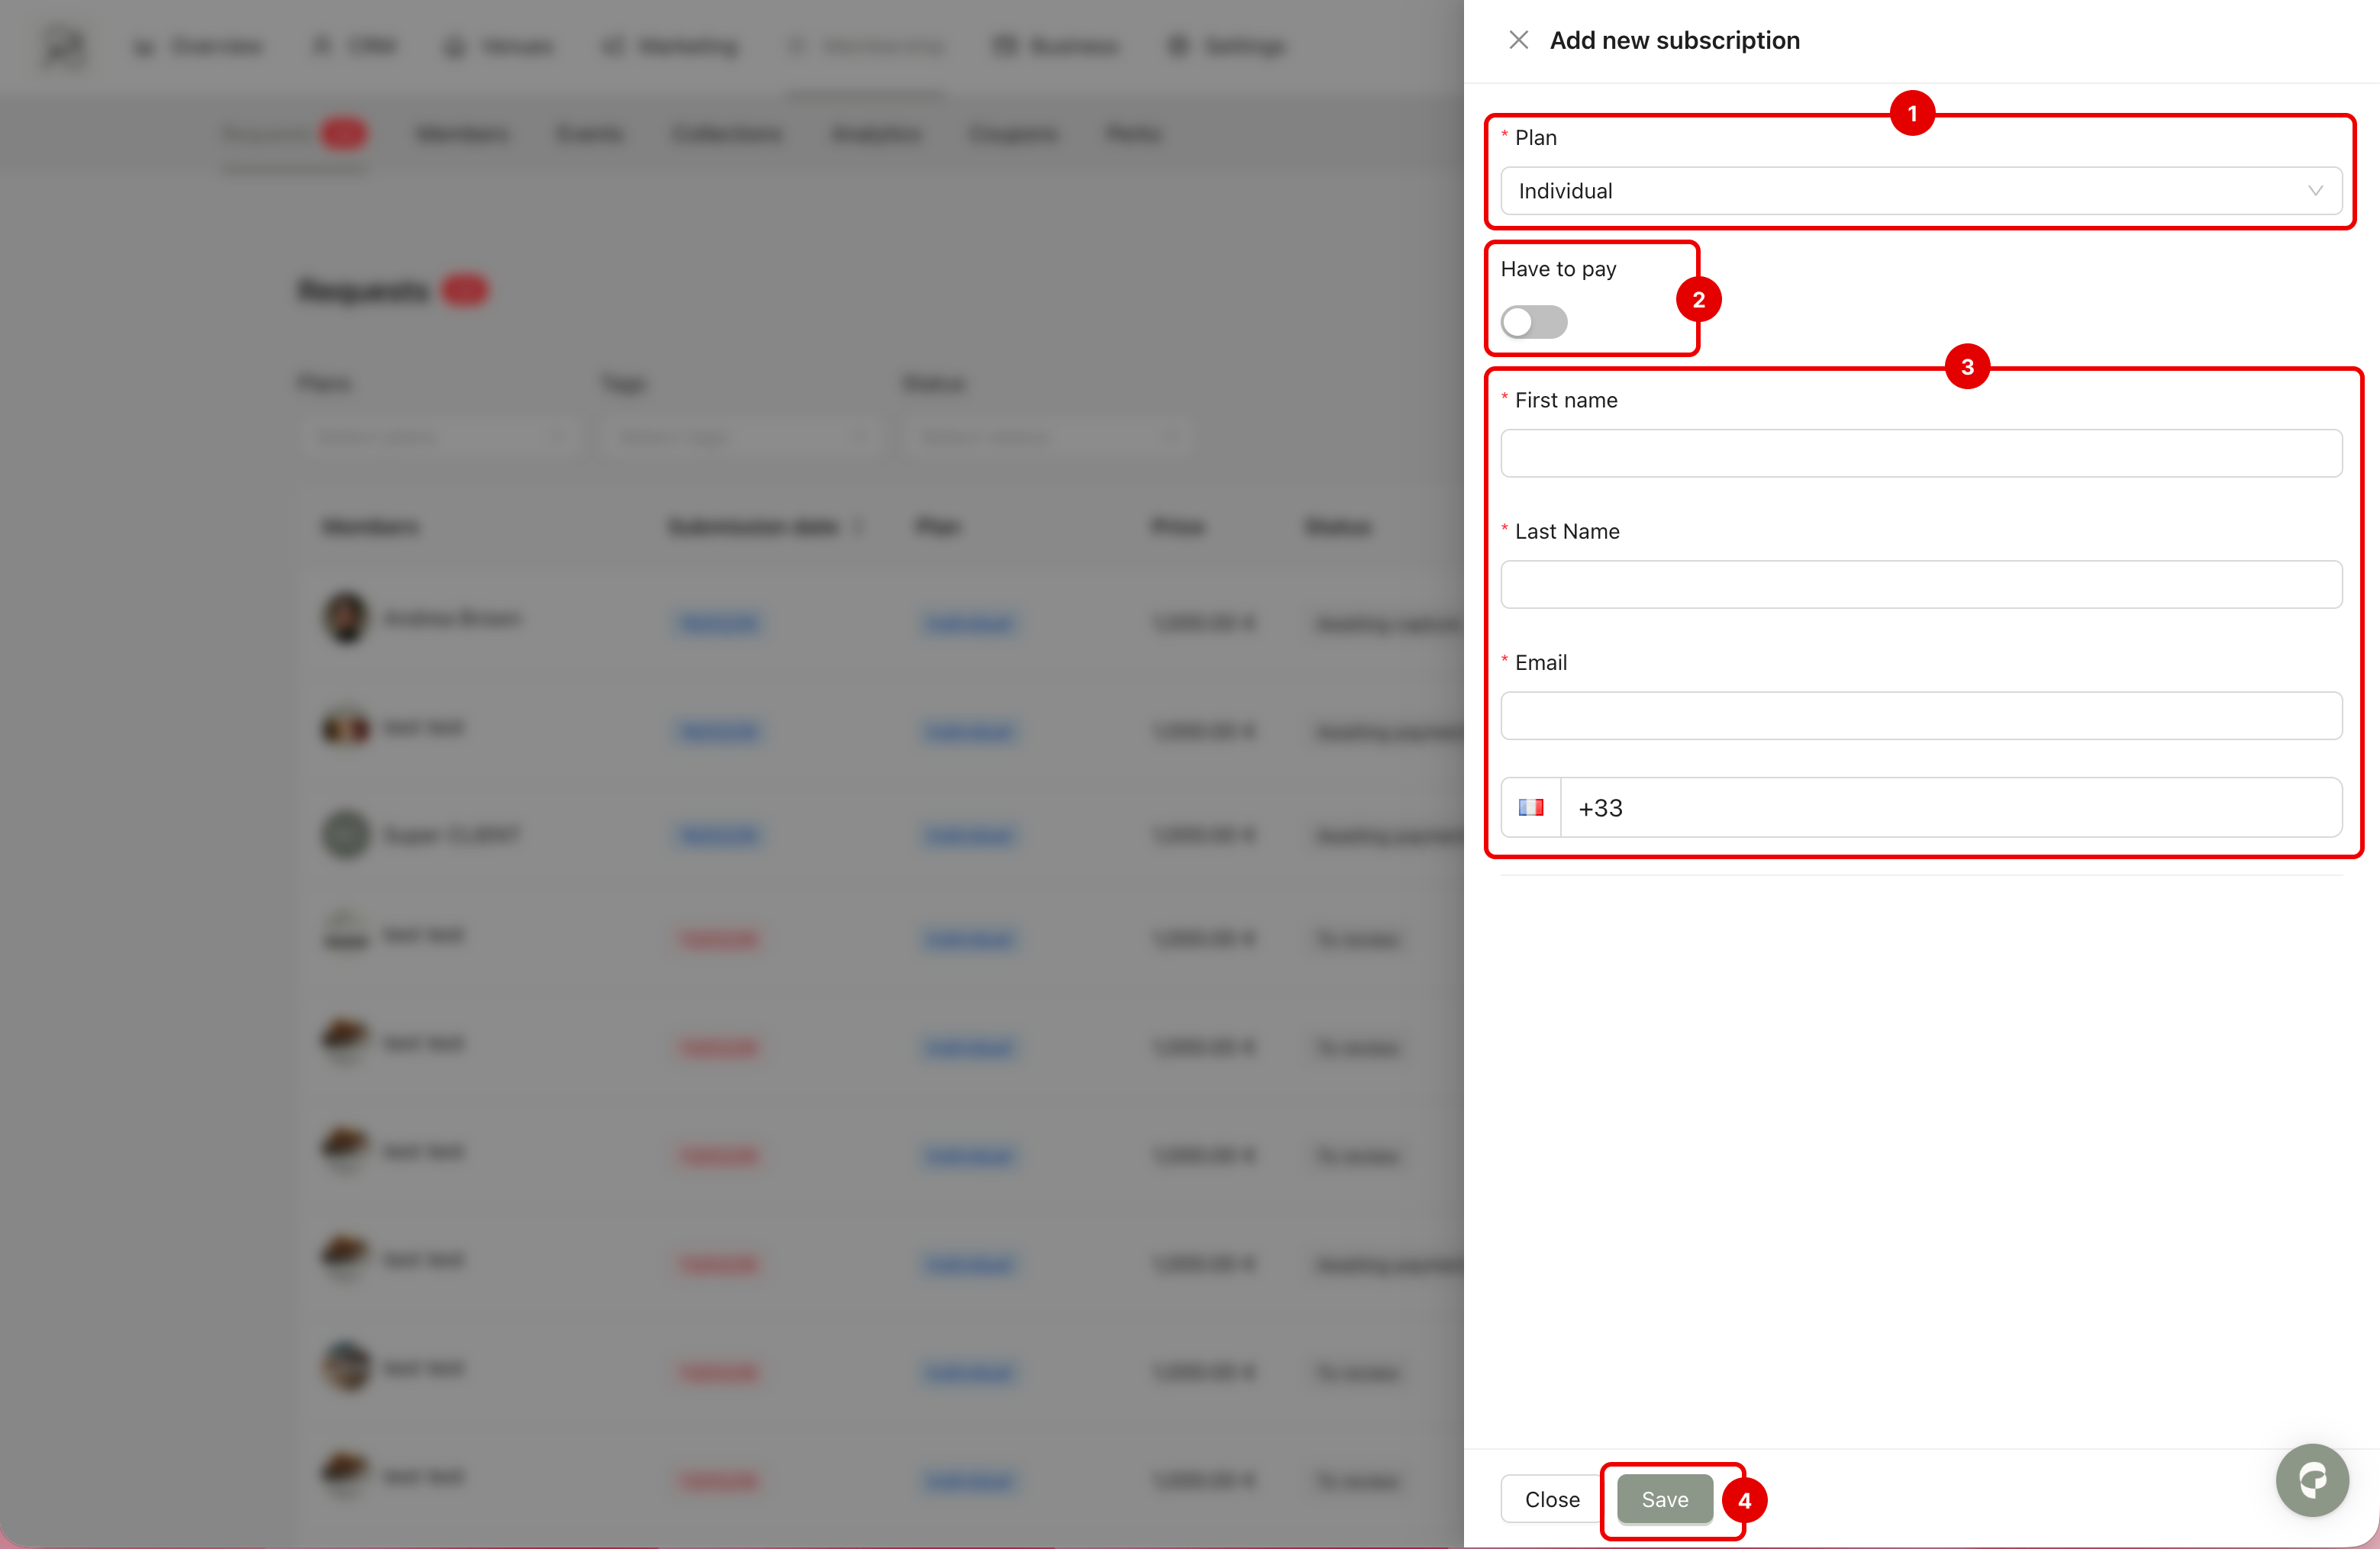The image size is (2380, 1549).
Task: Open the Plan dropdown showing Individual
Action: [x=1920, y=191]
